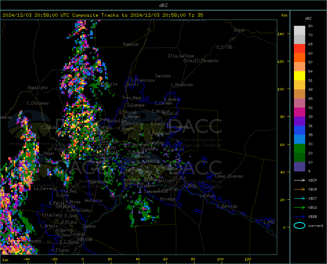Click the Chapanay map label
Image resolution: width=327 pixels, height=264 pixels.
(x=155, y=142)
